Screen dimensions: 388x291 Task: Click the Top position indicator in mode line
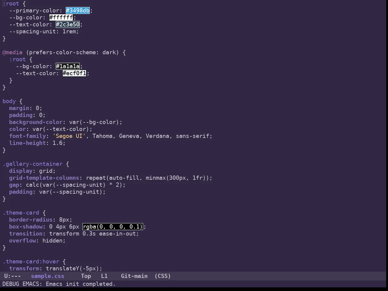86,276
